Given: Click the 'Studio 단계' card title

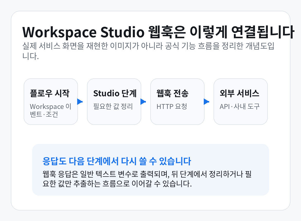Looking at the screenshot, I should (115, 93).
